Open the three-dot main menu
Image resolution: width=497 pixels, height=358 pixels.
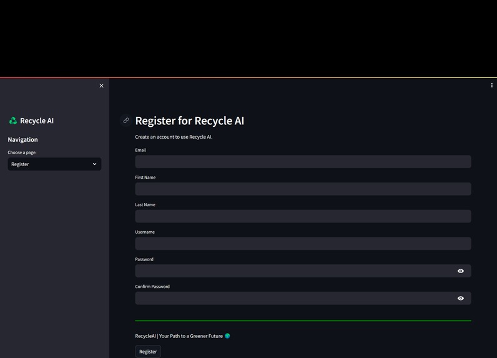[491, 86]
